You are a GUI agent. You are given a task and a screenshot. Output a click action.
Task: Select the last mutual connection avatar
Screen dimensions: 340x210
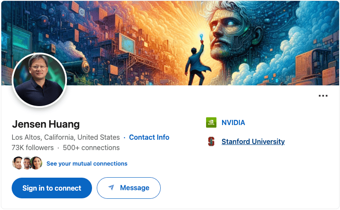[36, 163]
